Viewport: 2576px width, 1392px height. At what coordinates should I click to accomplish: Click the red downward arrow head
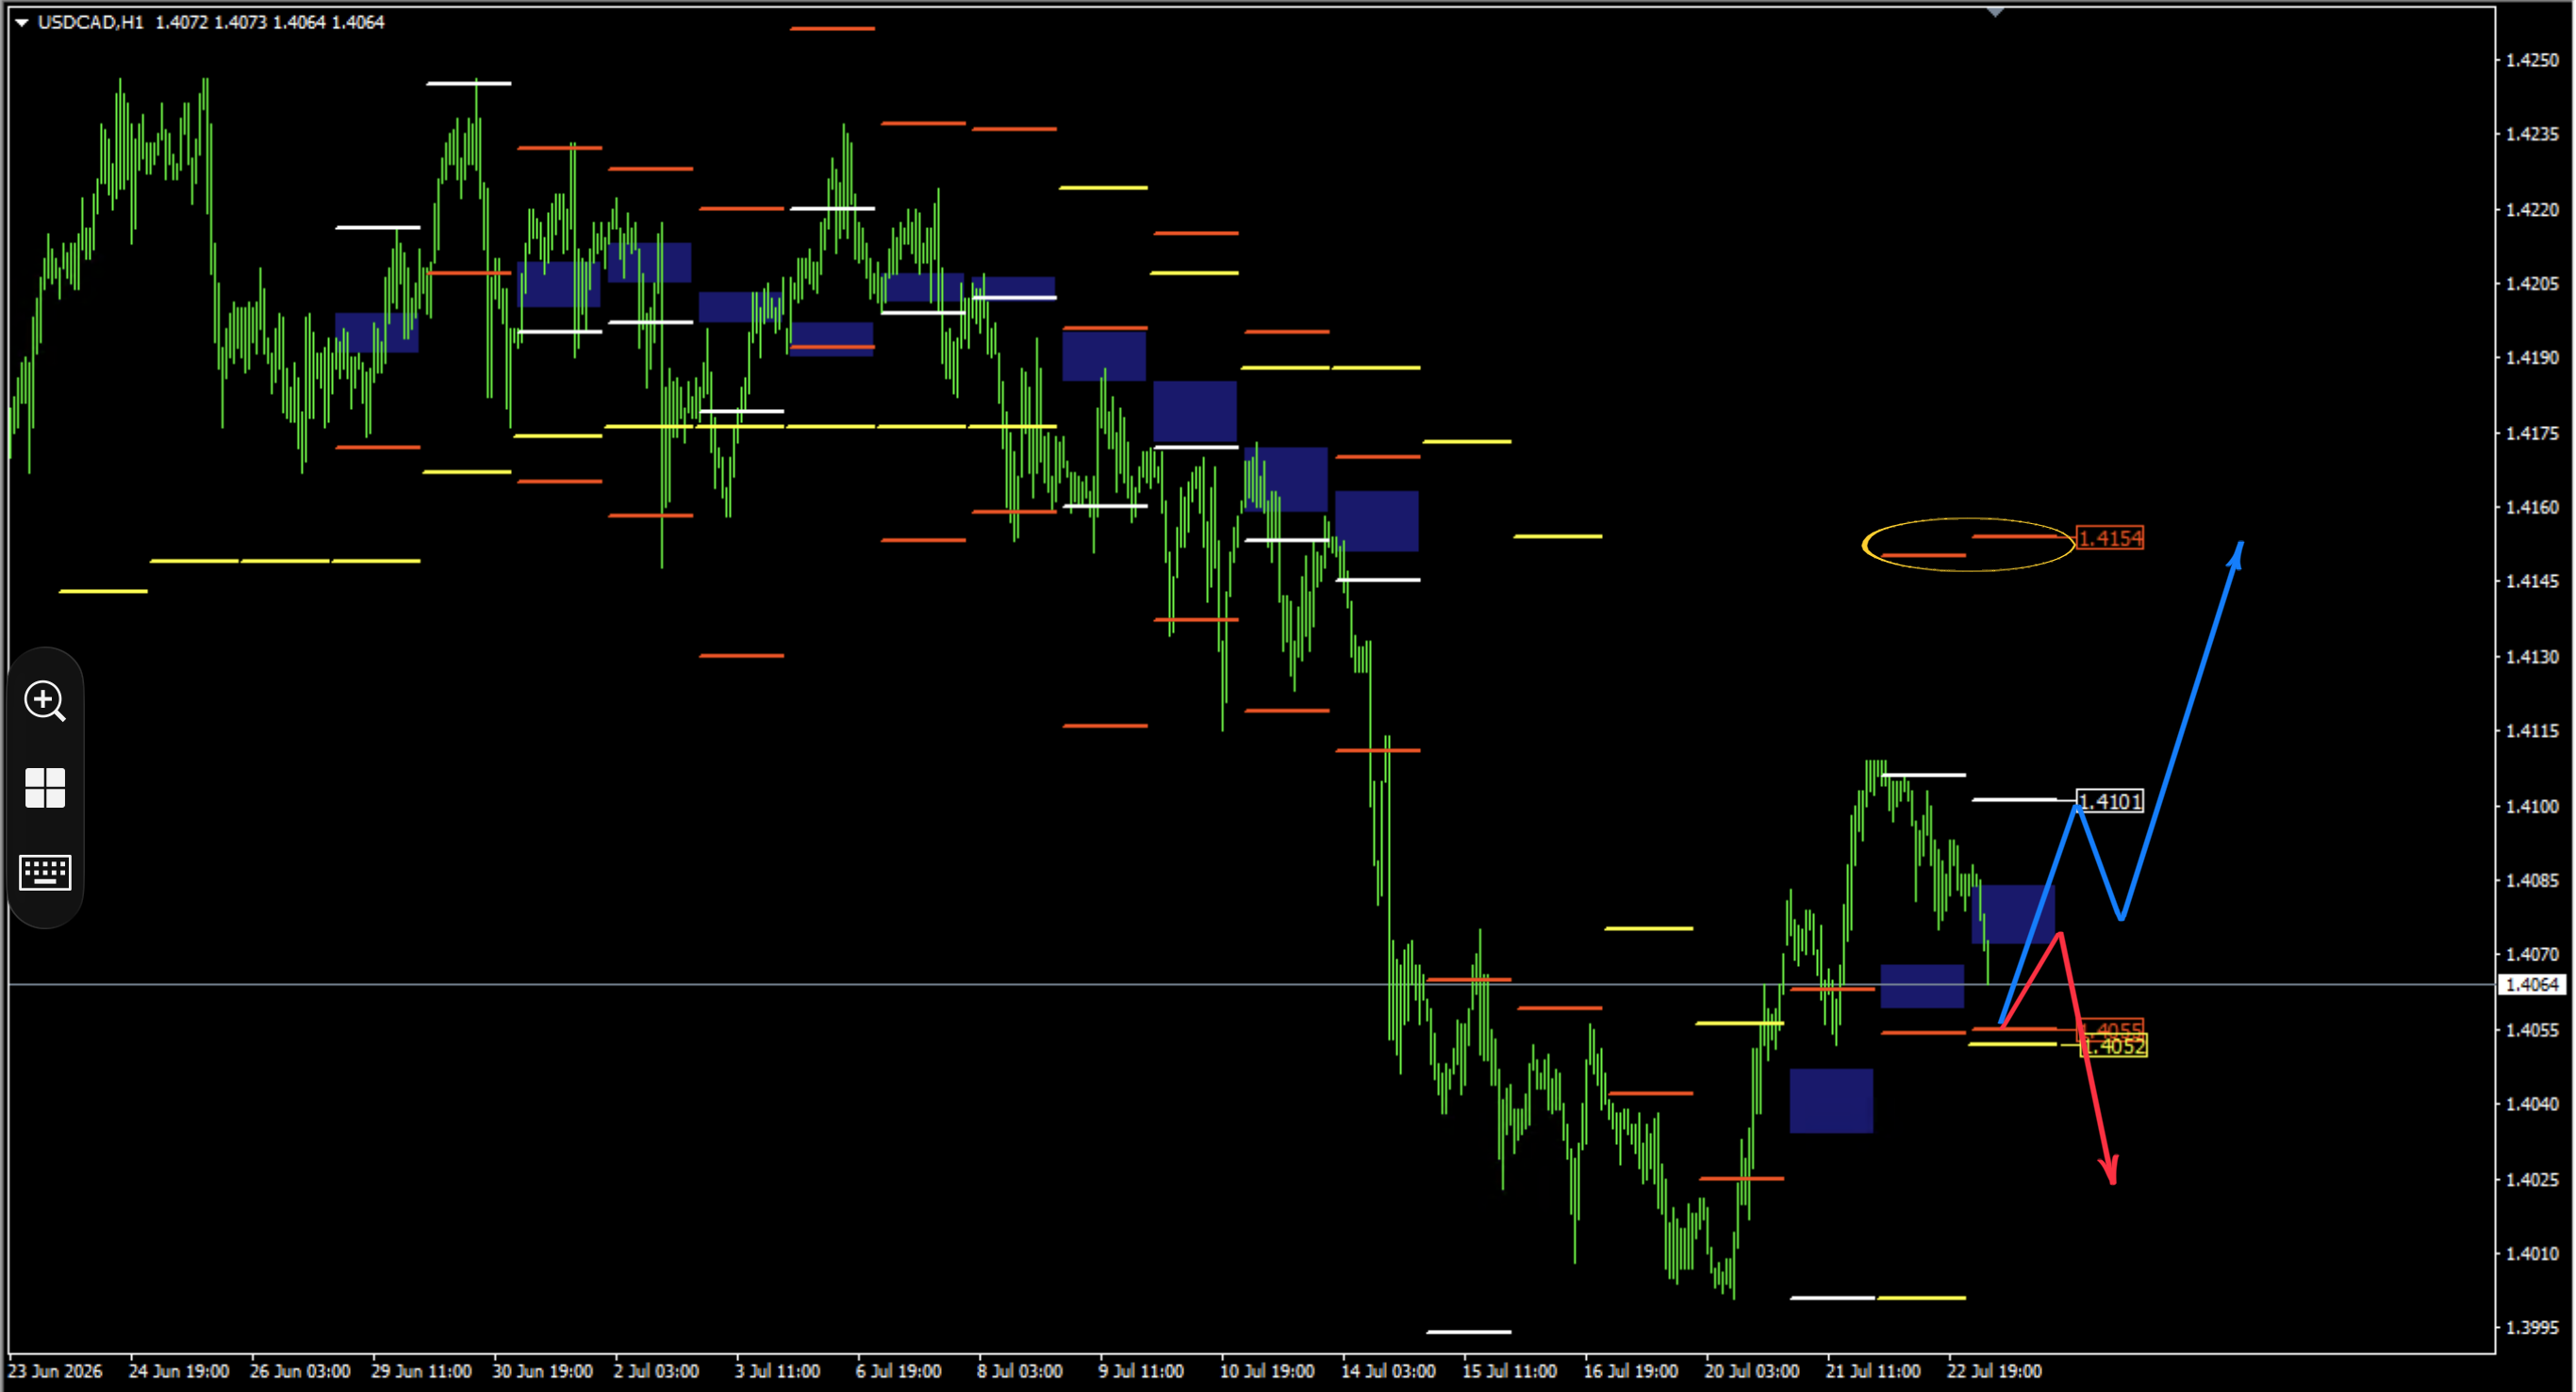(2110, 1171)
